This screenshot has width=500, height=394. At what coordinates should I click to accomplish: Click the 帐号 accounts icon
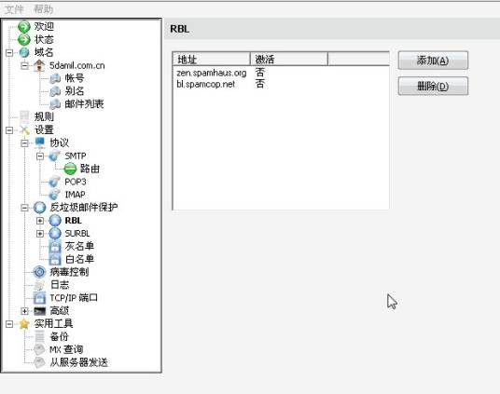click(x=55, y=78)
